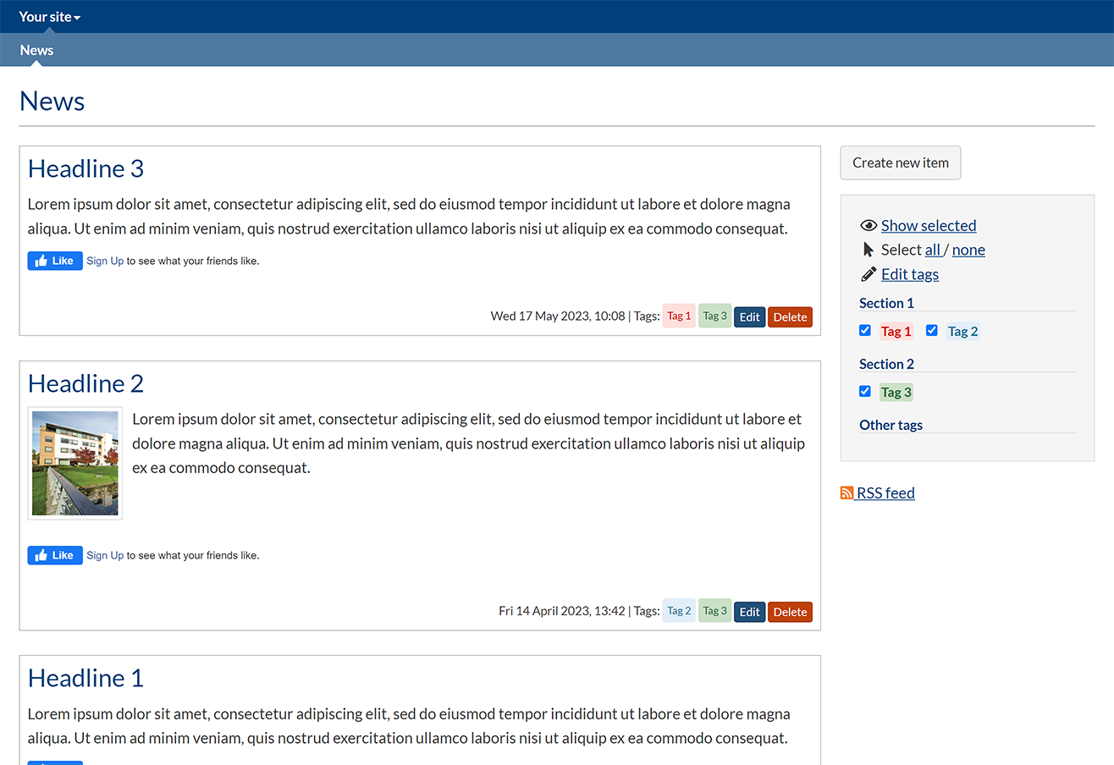Disable the Tag 3 checkbox under Section 2
The width and height of the screenshot is (1114, 765).
click(x=865, y=391)
